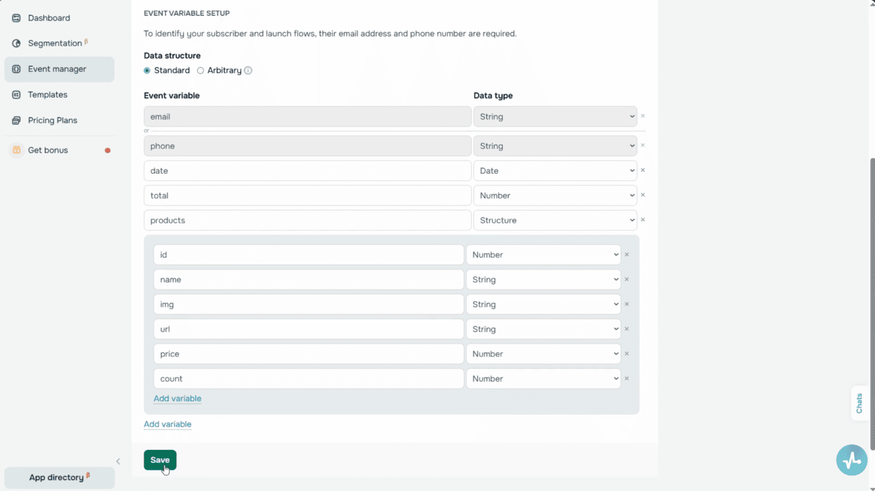Click the Event manager sidebar icon
This screenshot has width=875, height=491.
point(16,69)
